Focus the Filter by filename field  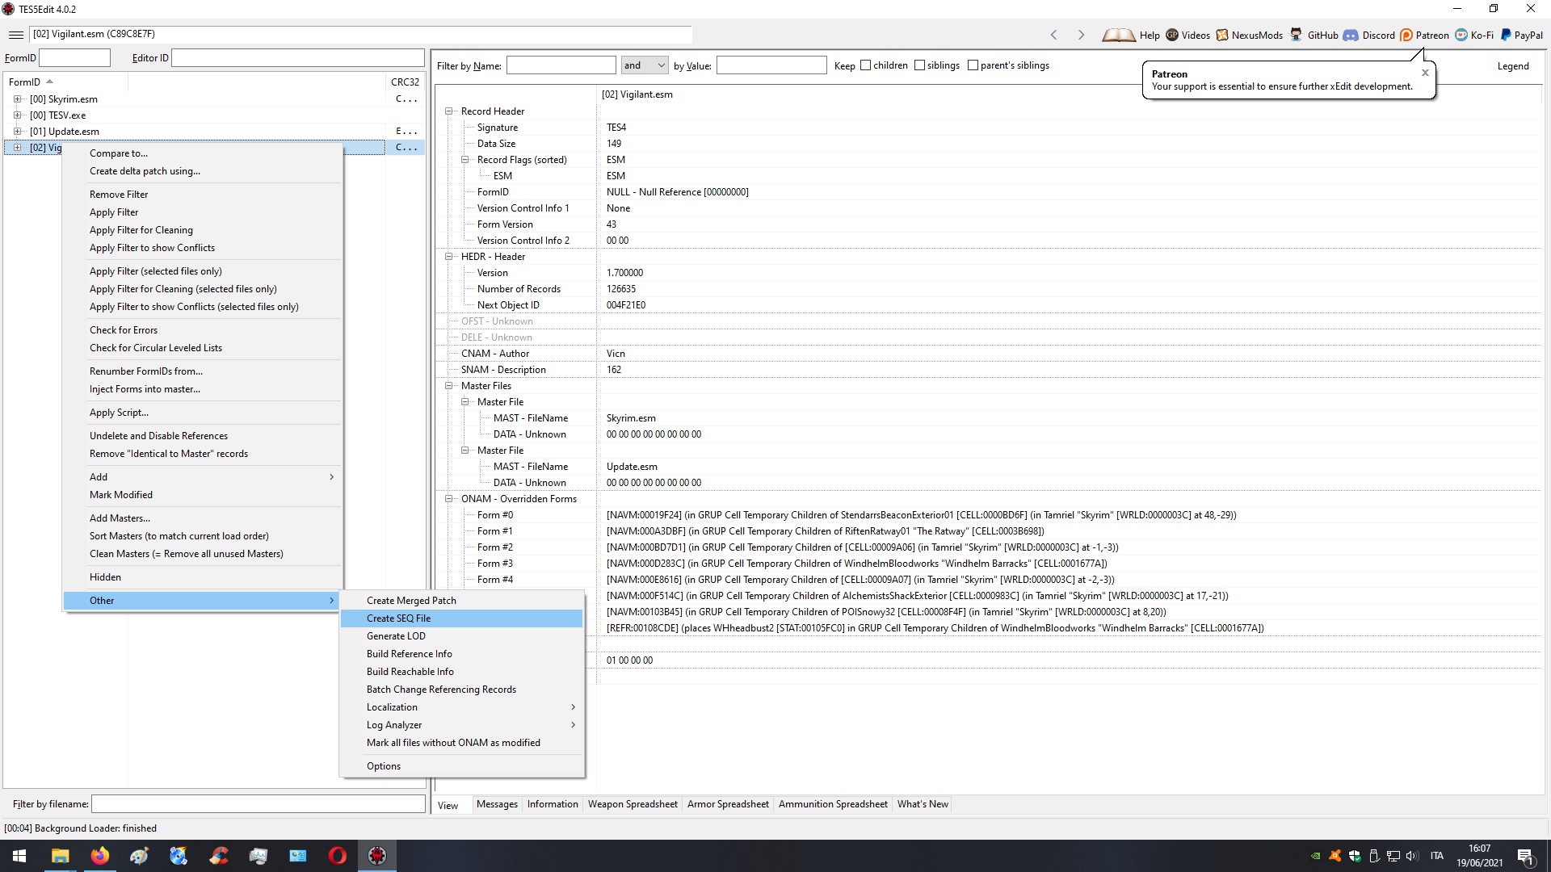[258, 804]
